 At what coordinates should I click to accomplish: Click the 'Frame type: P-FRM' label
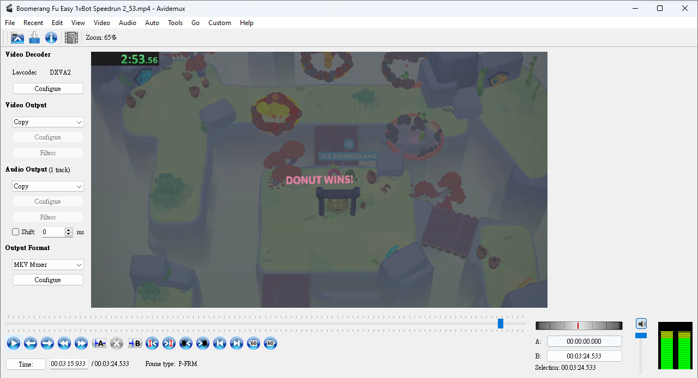click(171, 364)
